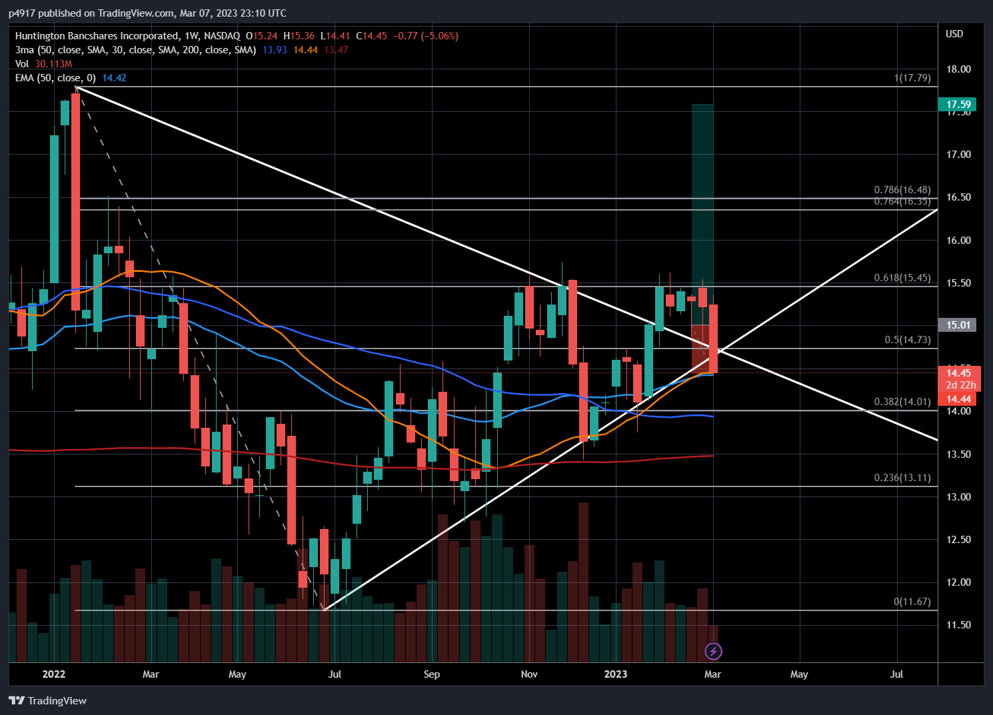Click the 0.236(13.11) Fibonacci level label
The height and width of the screenshot is (715, 993).
902,478
